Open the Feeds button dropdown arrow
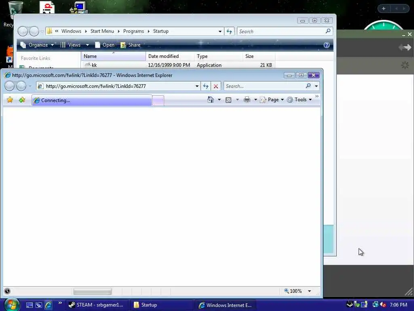The image size is (414, 311). click(237, 100)
